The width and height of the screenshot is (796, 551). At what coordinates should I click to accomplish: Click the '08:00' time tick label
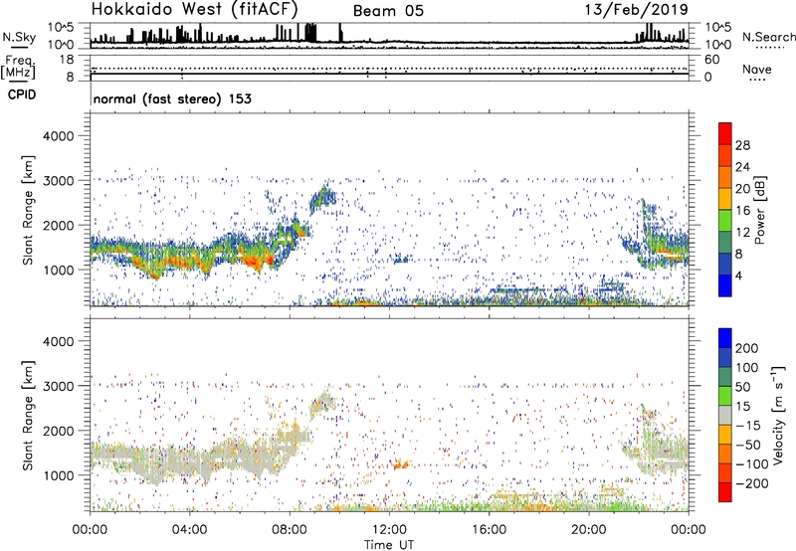point(290,530)
